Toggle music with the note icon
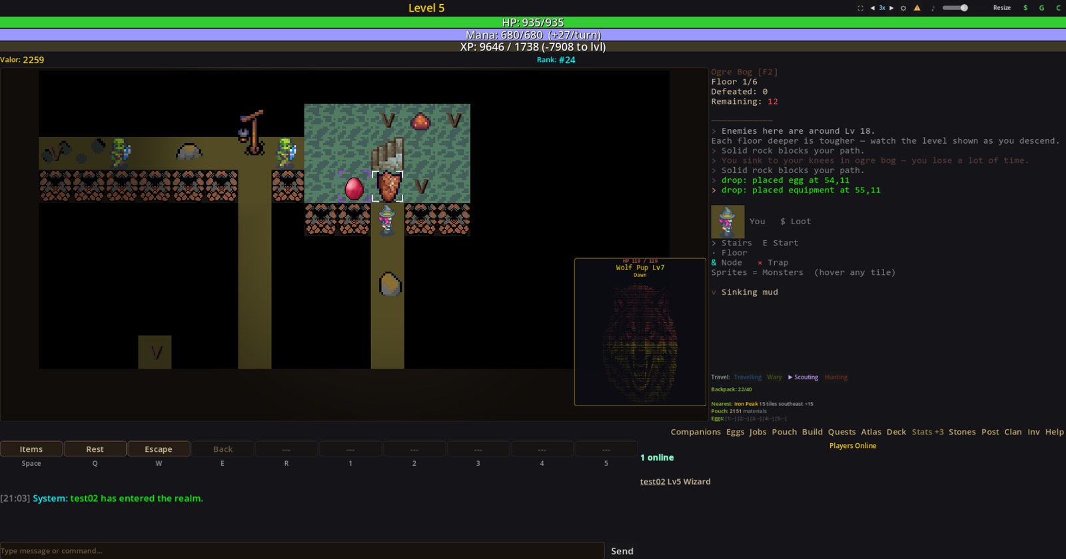The image size is (1066, 559). 933,8
